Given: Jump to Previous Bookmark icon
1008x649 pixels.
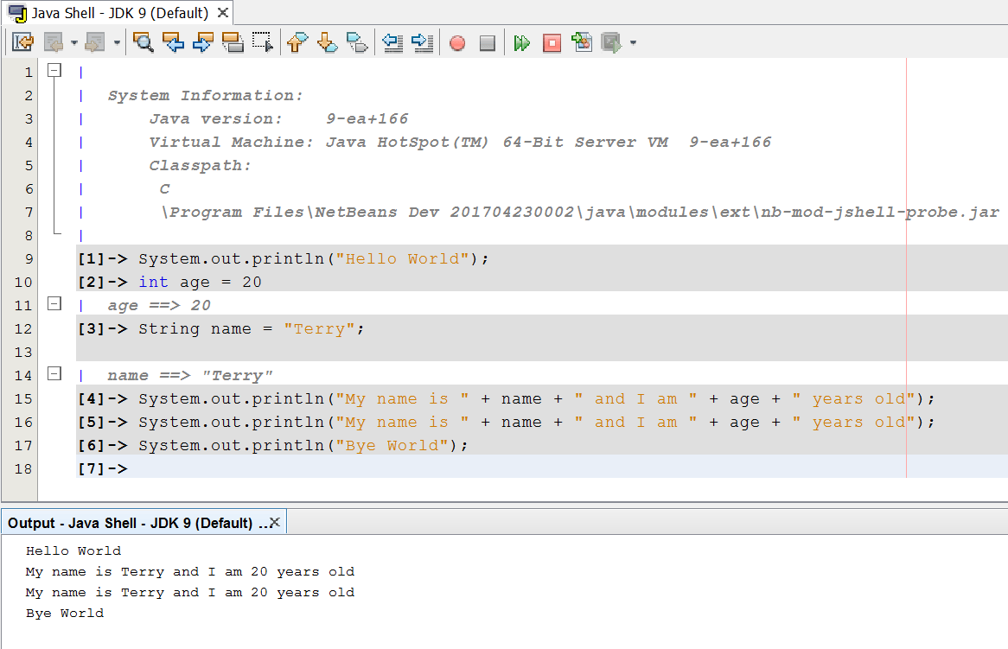Looking at the screenshot, I should coord(297,42).
